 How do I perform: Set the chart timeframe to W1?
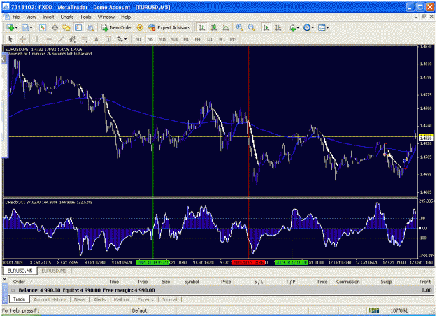(x=222, y=39)
